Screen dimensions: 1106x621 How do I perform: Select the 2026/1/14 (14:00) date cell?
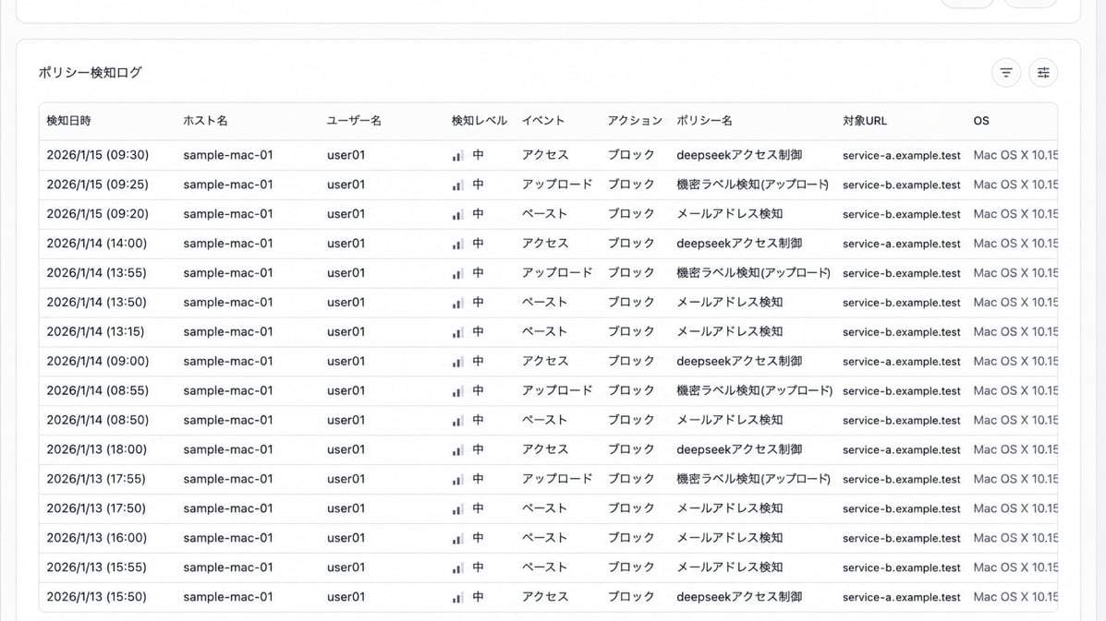[x=97, y=244]
